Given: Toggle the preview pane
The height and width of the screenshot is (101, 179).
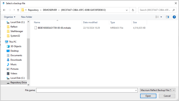Looking at the screenshot, I should click(168, 17).
